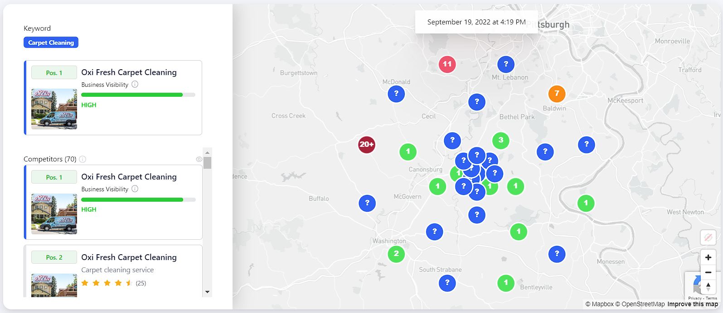Click the van thumbnail in top Pos. 1 card
This screenshot has height=313, width=723.
(x=54, y=109)
